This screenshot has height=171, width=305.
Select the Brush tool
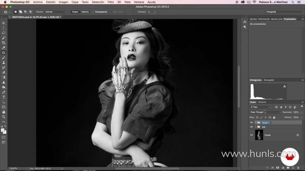(x=3, y=58)
